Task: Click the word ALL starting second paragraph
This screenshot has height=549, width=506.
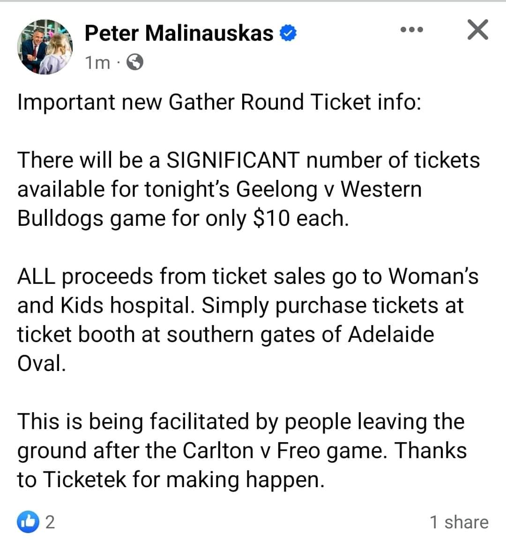Action: 37,276
